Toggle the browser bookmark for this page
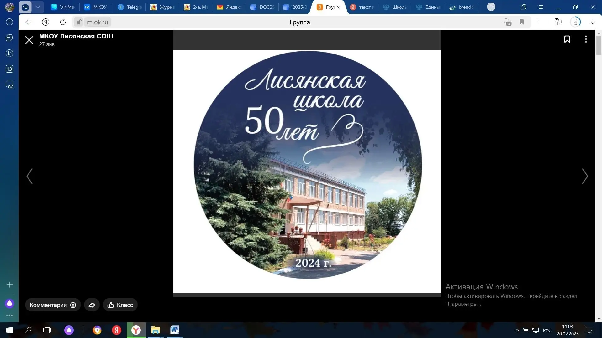The image size is (602, 338). click(x=522, y=22)
